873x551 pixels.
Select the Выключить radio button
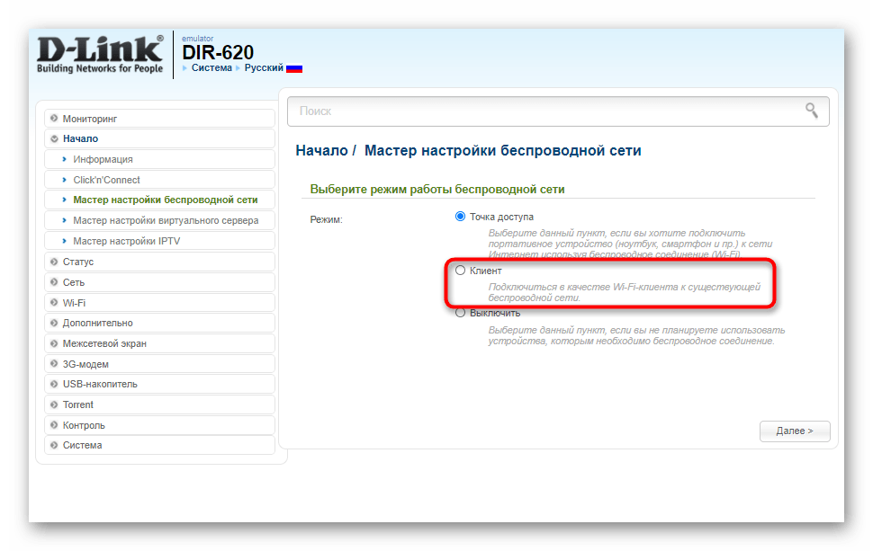click(461, 313)
